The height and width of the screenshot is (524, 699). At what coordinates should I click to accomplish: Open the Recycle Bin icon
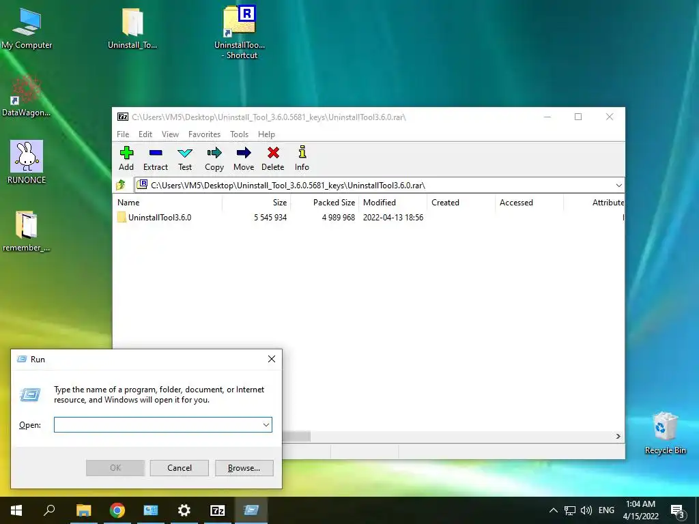(x=665, y=433)
